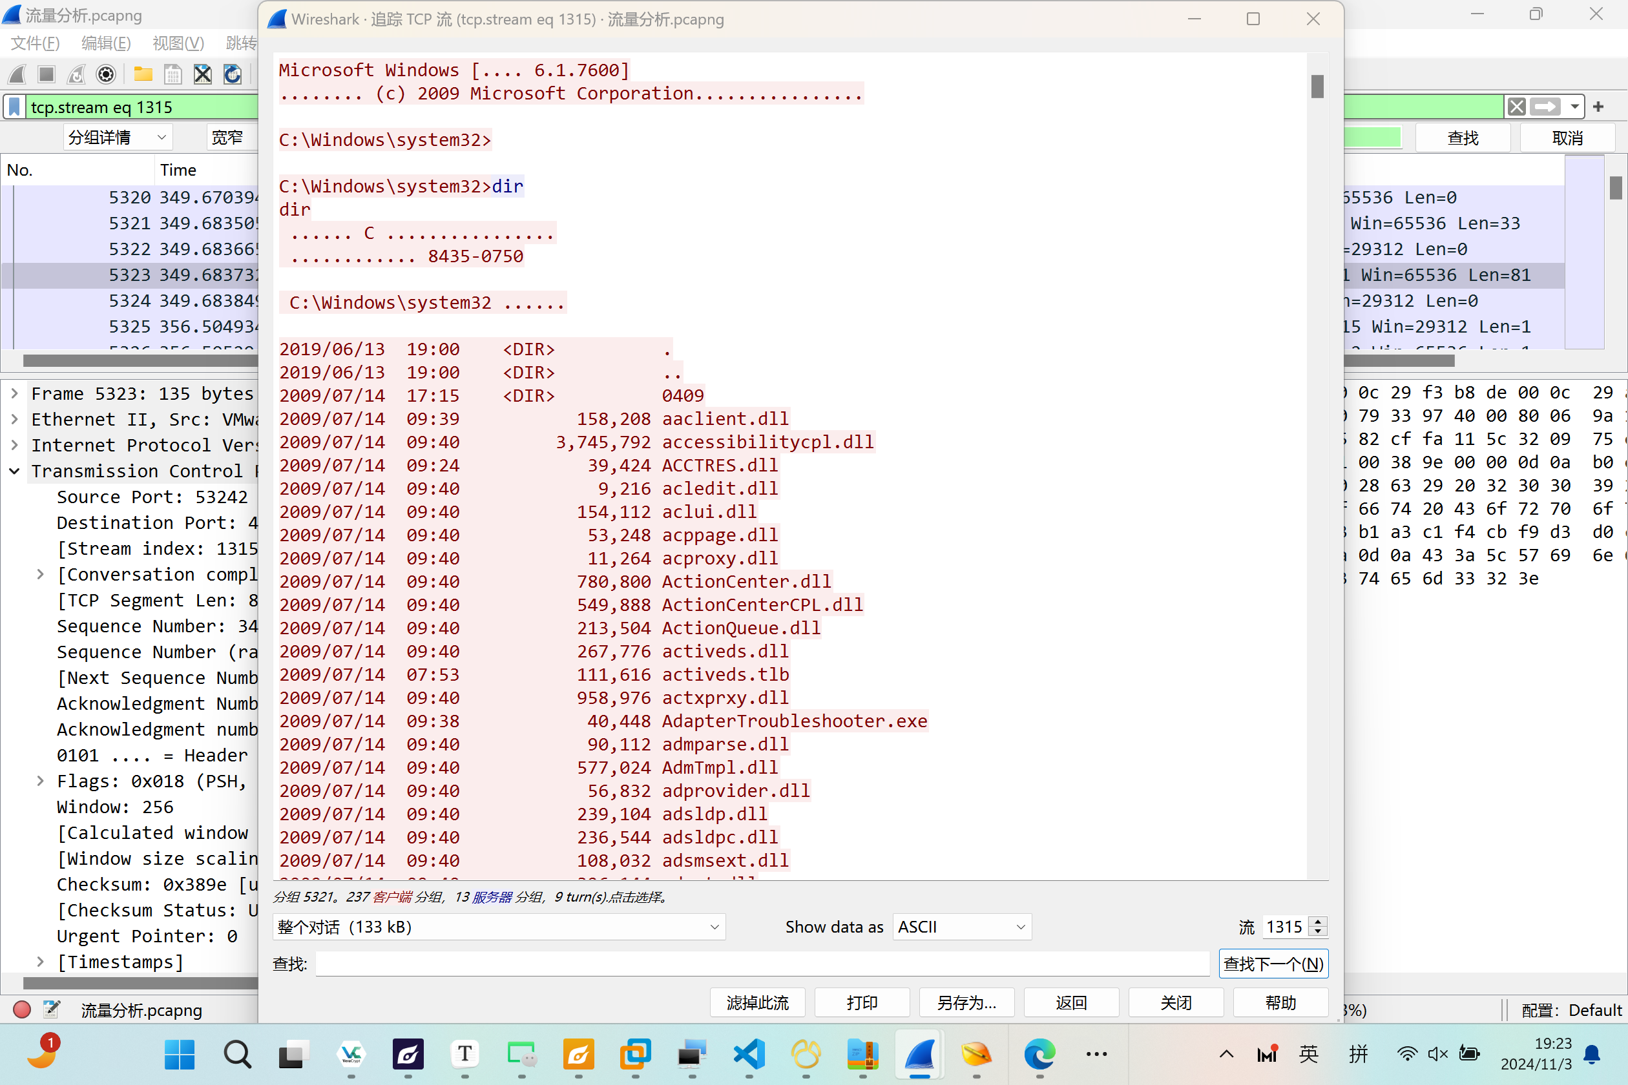Collapse the Transmission Control Protocol row
The width and height of the screenshot is (1628, 1085).
pyautogui.click(x=14, y=471)
